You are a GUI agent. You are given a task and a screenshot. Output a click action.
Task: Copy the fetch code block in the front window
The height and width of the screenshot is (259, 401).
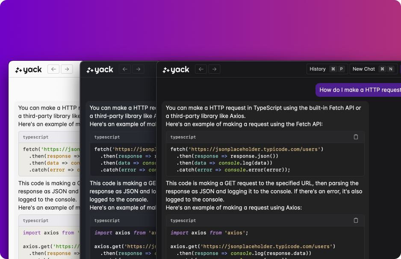click(x=356, y=137)
